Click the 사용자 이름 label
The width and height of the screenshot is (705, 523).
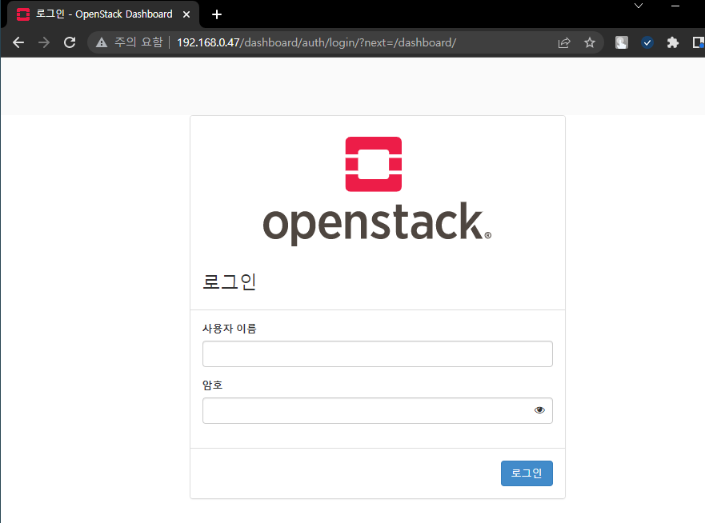230,329
